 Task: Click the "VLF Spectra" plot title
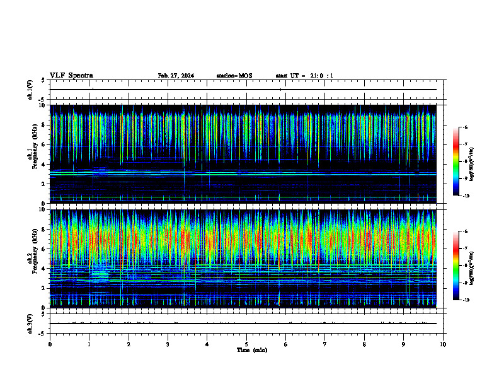[71, 76]
